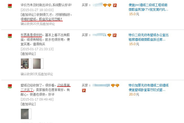
Task: Click the first buyer's red V badge
Action: [x=115, y=5]
